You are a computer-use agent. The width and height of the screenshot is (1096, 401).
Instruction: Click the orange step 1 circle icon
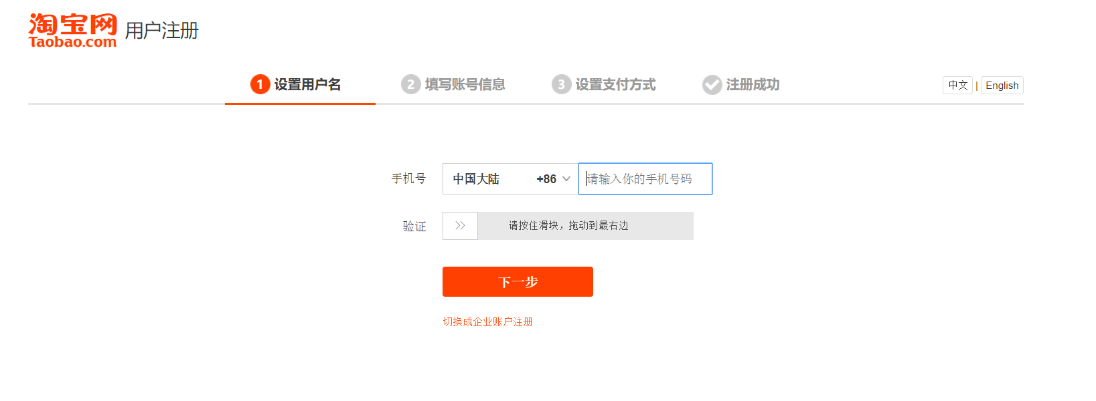pos(260,85)
